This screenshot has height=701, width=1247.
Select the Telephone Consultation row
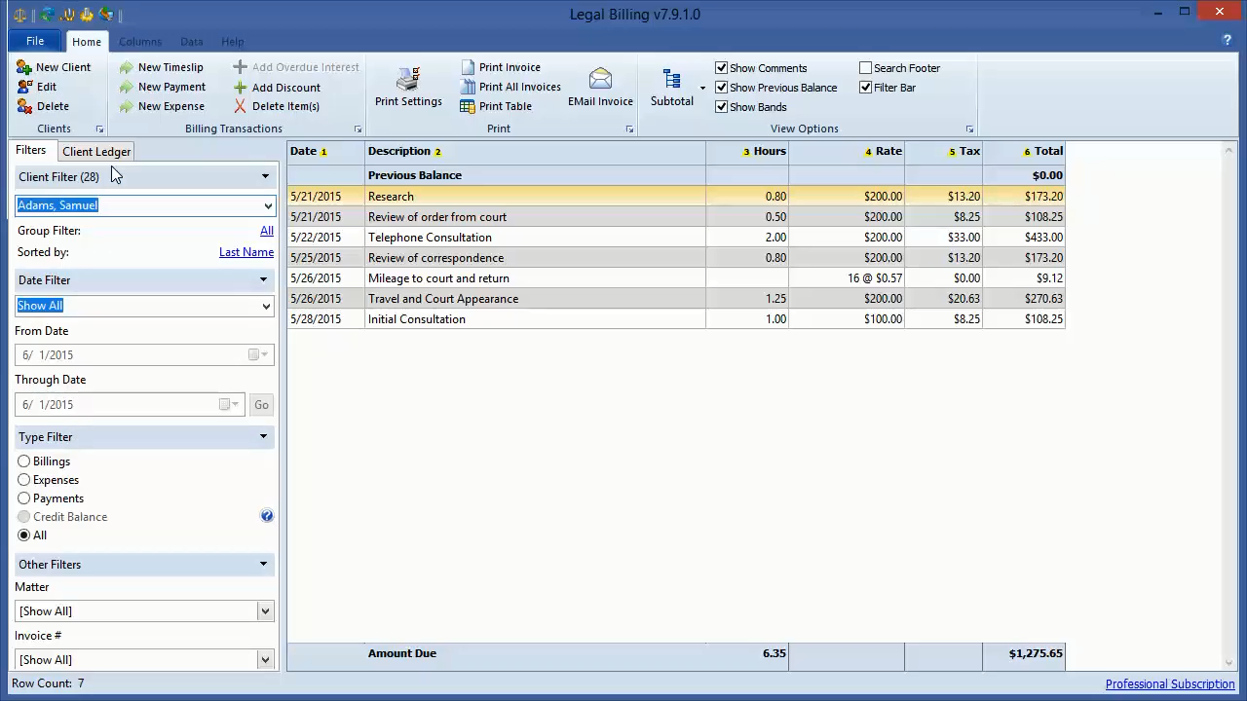tap(676, 238)
